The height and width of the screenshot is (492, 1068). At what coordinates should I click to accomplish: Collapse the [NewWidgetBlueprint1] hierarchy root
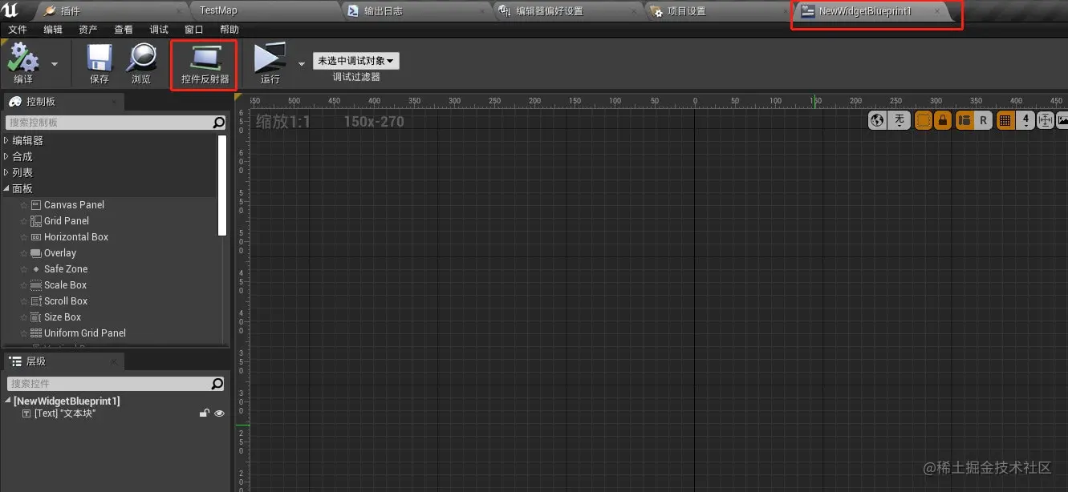(x=8, y=401)
